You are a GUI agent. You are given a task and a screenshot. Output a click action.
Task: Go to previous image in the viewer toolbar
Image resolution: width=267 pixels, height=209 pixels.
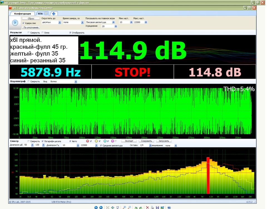tap(96, 207)
